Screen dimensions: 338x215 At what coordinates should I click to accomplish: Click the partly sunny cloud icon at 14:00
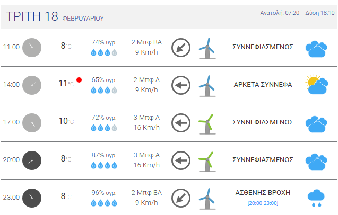pyautogui.click(x=316, y=84)
